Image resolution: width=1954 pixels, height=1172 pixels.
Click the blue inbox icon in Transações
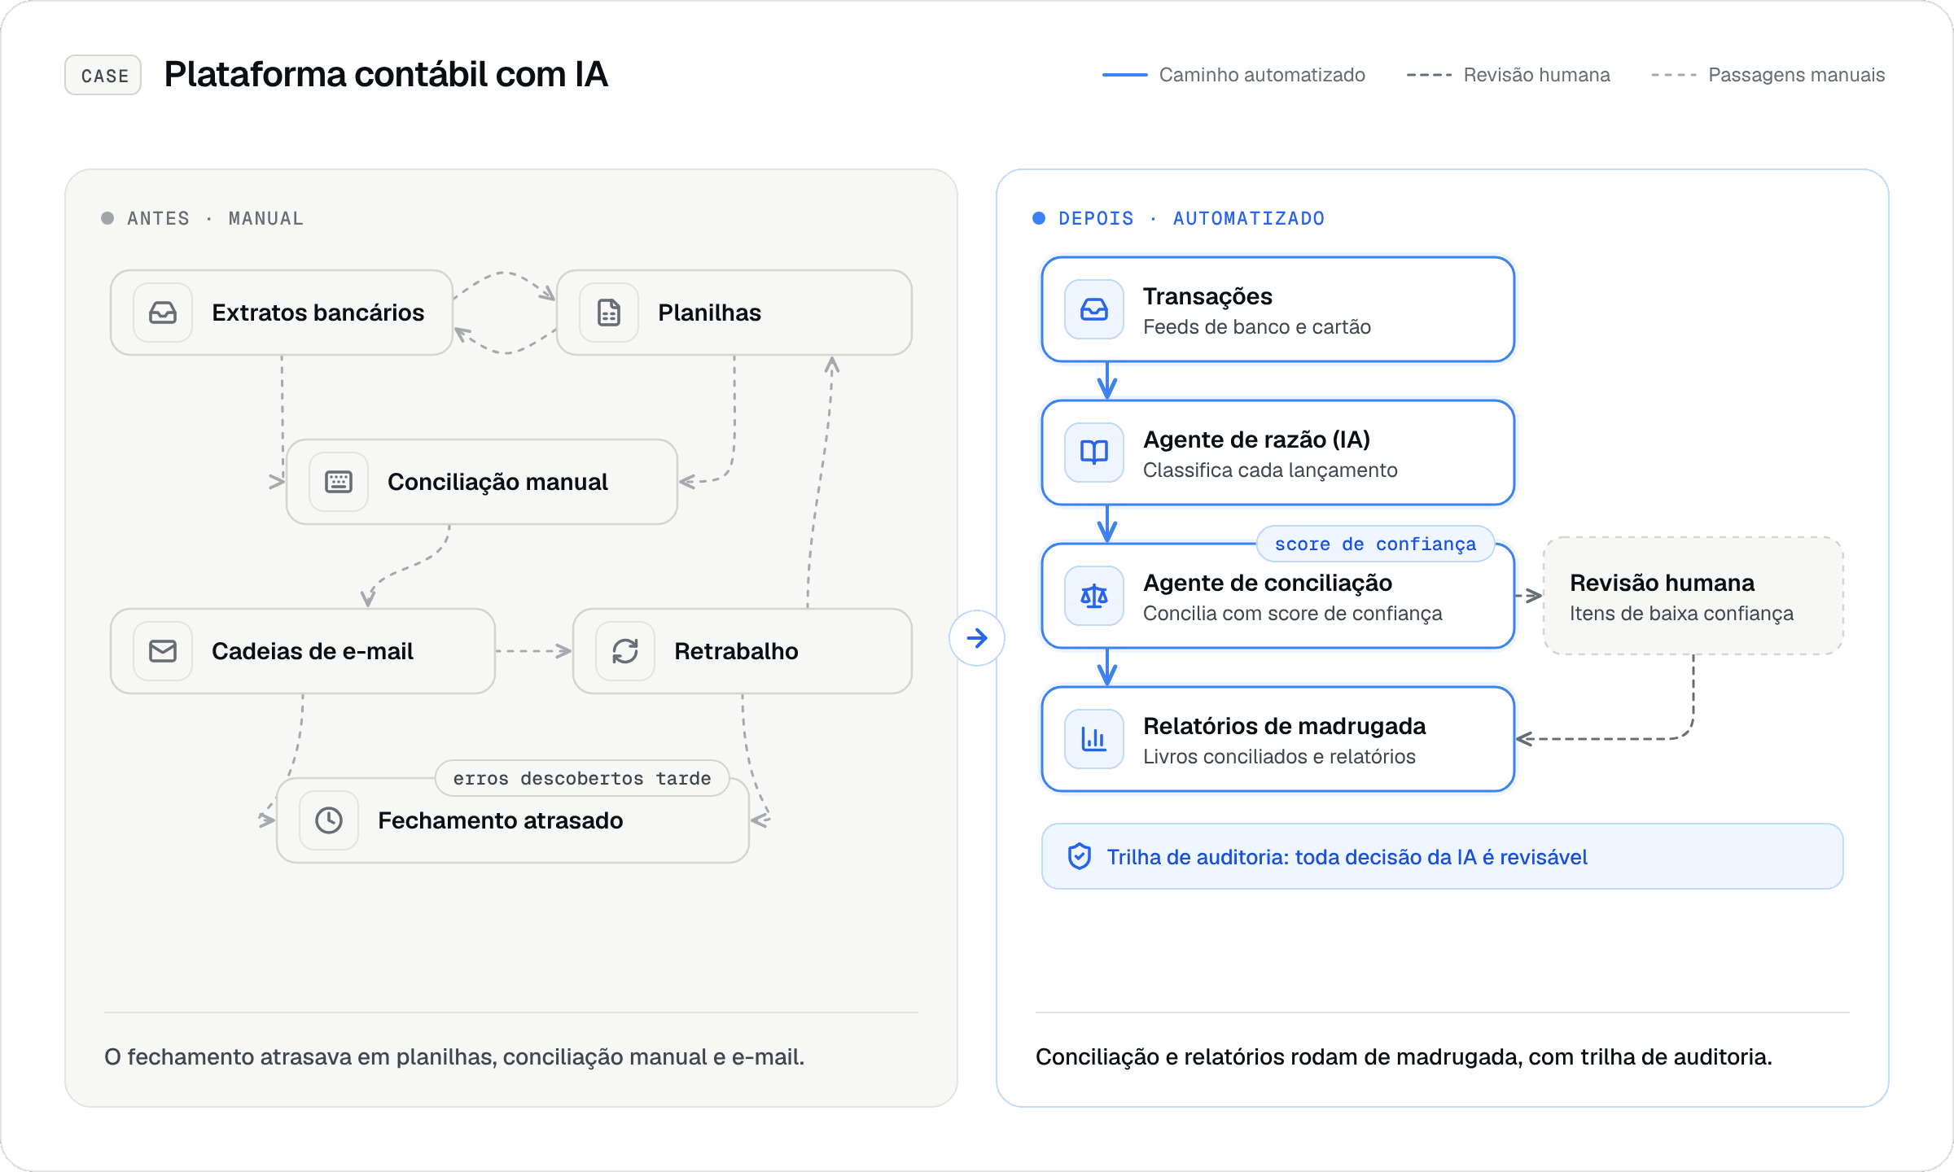[x=1094, y=309]
